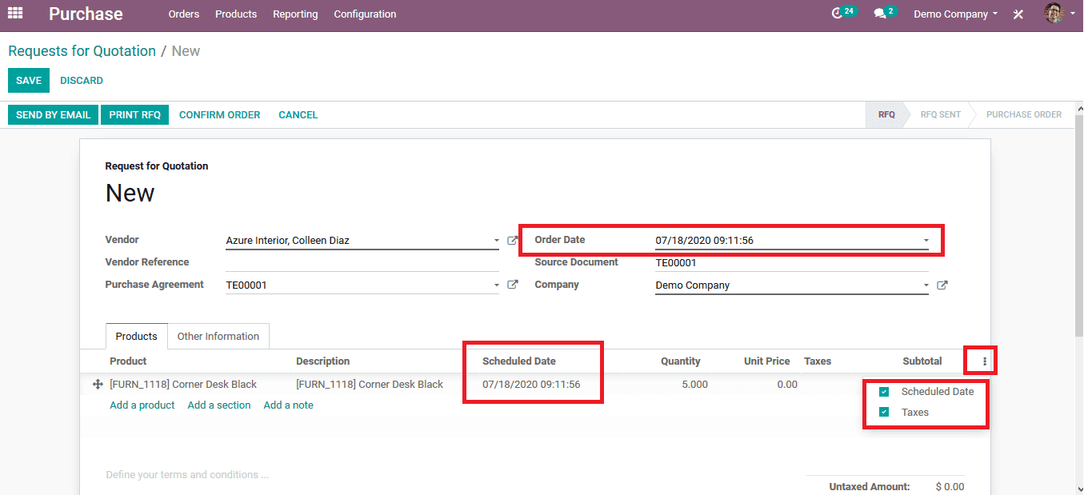Viewport: 1084px width, 495px height.
Task: Open Company external link icon
Action: pyautogui.click(x=942, y=285)
